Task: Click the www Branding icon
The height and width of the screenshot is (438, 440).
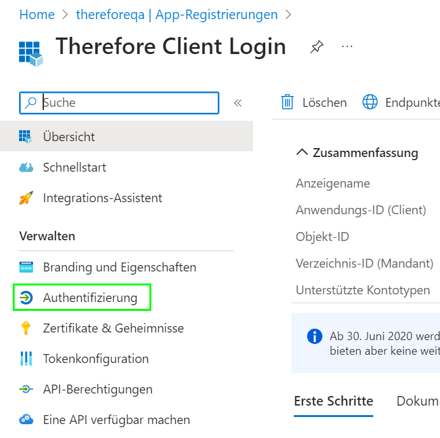Action: [26, 267]
